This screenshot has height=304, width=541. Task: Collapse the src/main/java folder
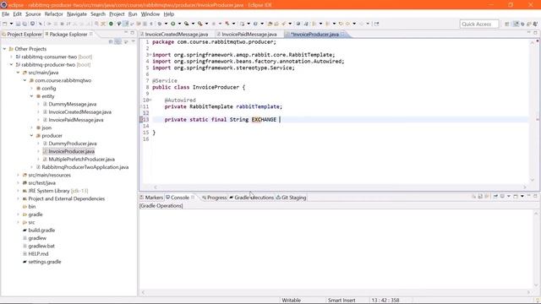(x=18, y=73)
